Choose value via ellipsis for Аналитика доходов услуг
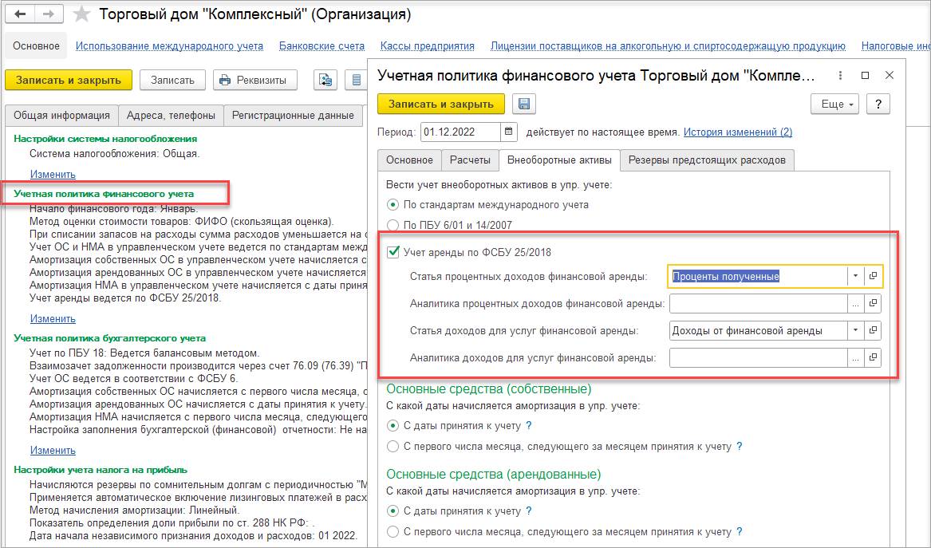 855,357
